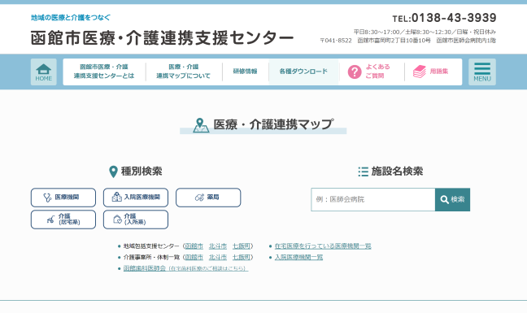Click 北斗市 link for 地域包括支援センター
Screen dimensions: 527x313
click(218, 246)
